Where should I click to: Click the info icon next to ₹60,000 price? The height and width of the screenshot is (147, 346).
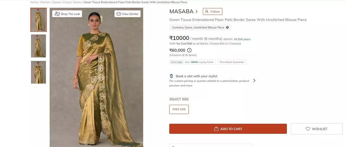tap(189, 50)
